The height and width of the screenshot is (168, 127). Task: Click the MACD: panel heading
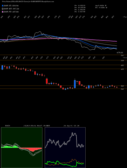click(7, 126)
